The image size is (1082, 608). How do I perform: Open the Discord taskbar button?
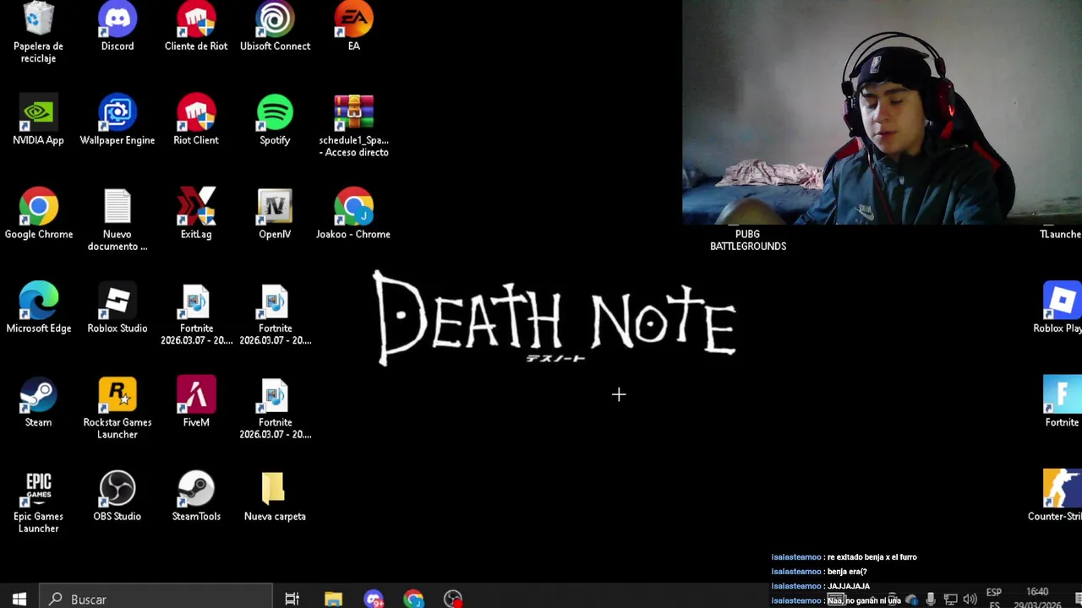tap(374, 599)
